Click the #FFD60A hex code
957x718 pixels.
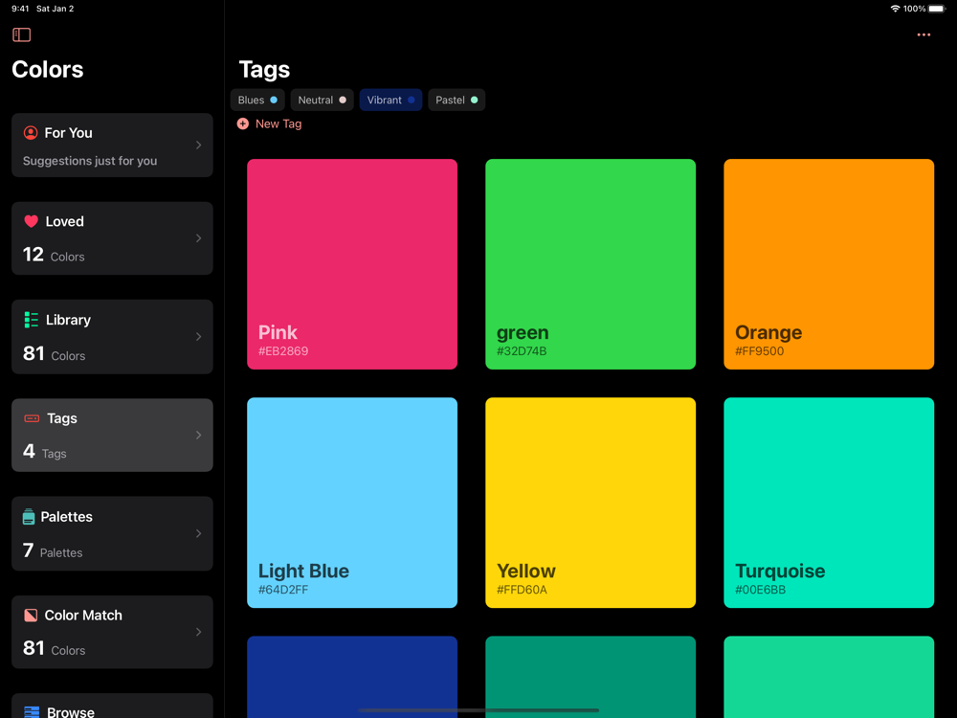(522, 590)
